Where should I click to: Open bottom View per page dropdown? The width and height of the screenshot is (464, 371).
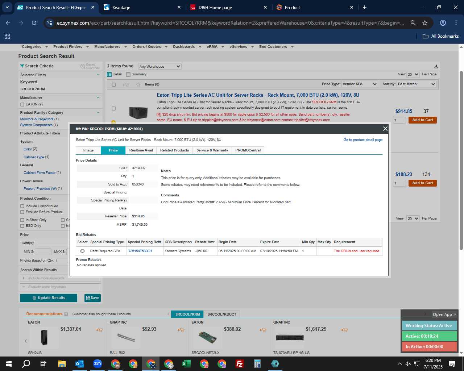pyautogui.click(x=413, y=218)
